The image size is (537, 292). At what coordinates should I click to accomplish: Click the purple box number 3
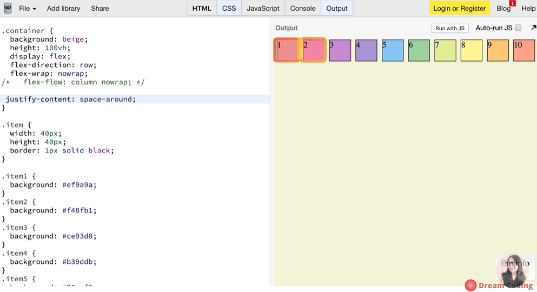coord(340,50)
